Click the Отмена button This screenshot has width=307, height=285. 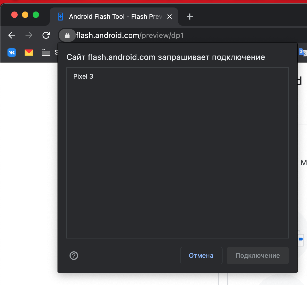(x=201, y=256)
